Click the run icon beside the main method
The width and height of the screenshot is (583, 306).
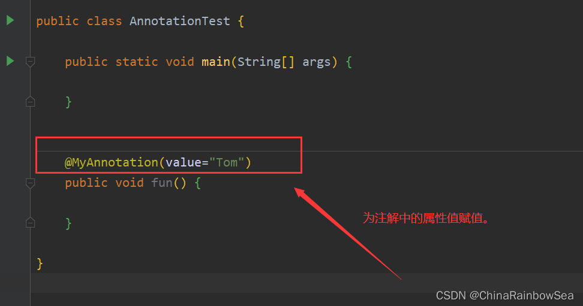pos(10,60)
